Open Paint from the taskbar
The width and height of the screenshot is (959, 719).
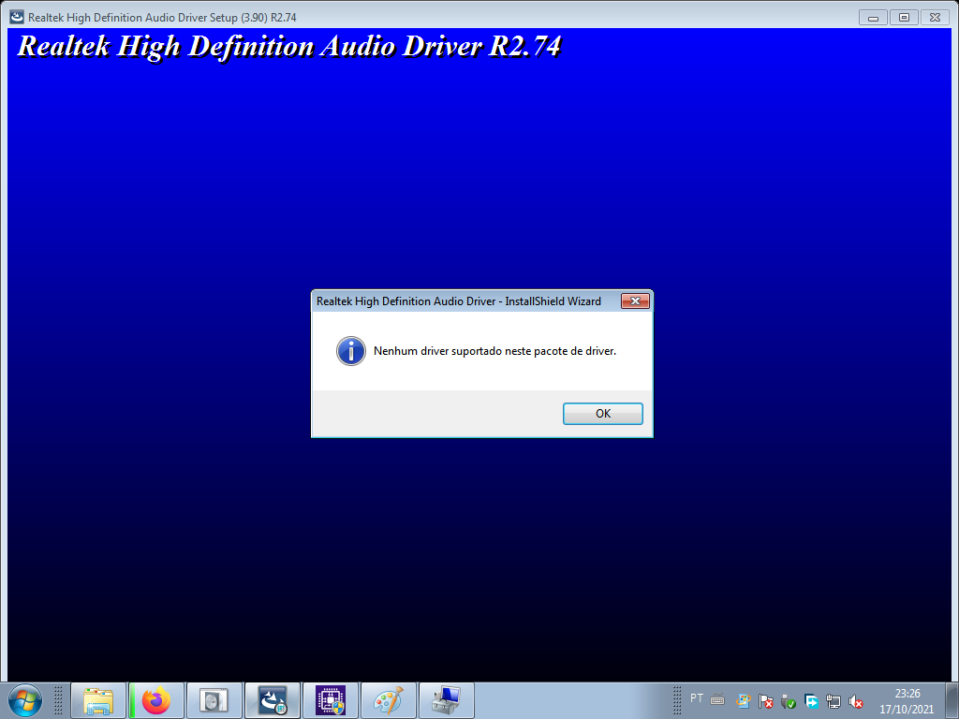pos(389,700)
